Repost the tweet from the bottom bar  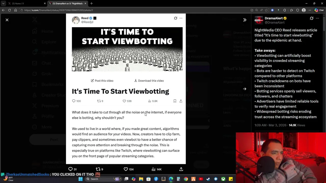[x=100, y=169]
